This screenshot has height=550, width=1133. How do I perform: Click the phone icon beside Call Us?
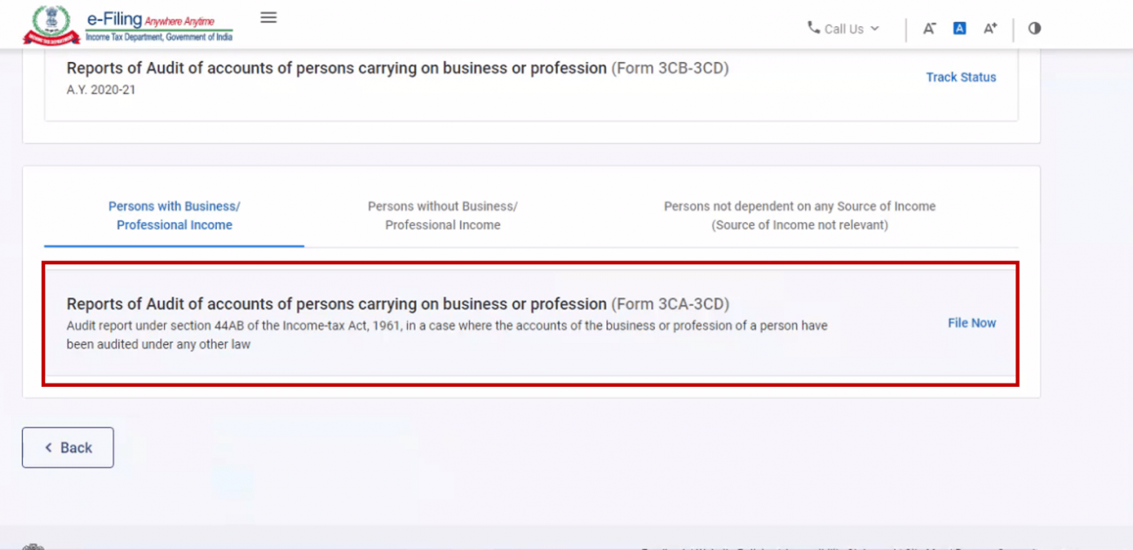(x=814, y=28)
